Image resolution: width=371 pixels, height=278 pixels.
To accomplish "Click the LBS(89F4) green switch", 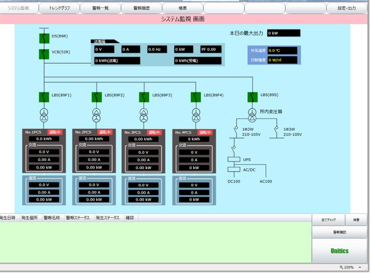I will click(x=196, y=97).
